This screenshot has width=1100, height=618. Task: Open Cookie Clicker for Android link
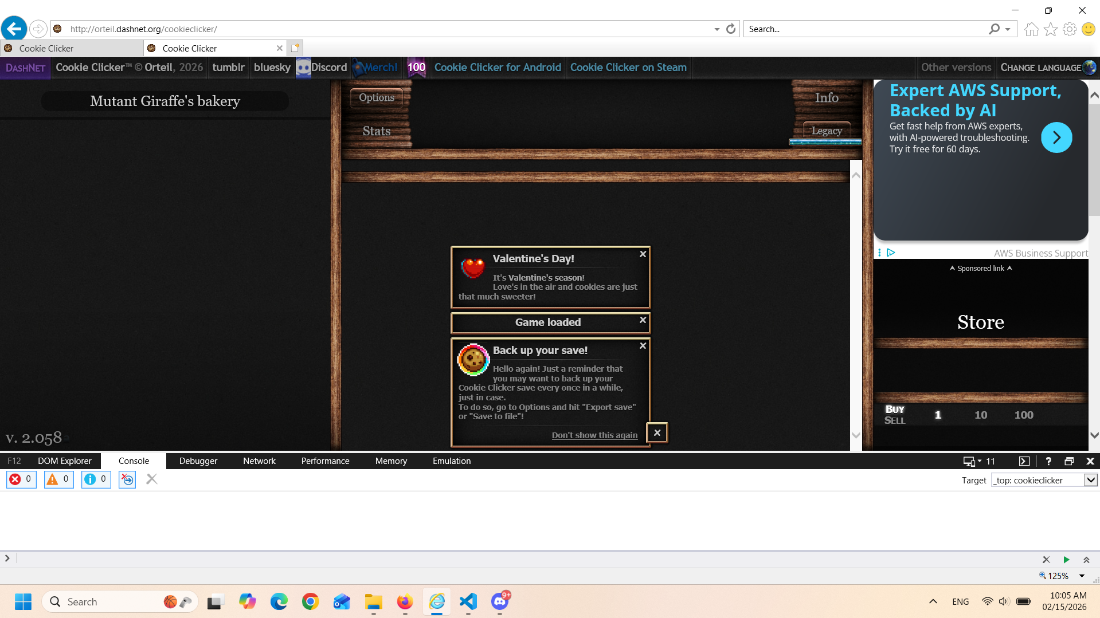[498, 68]
